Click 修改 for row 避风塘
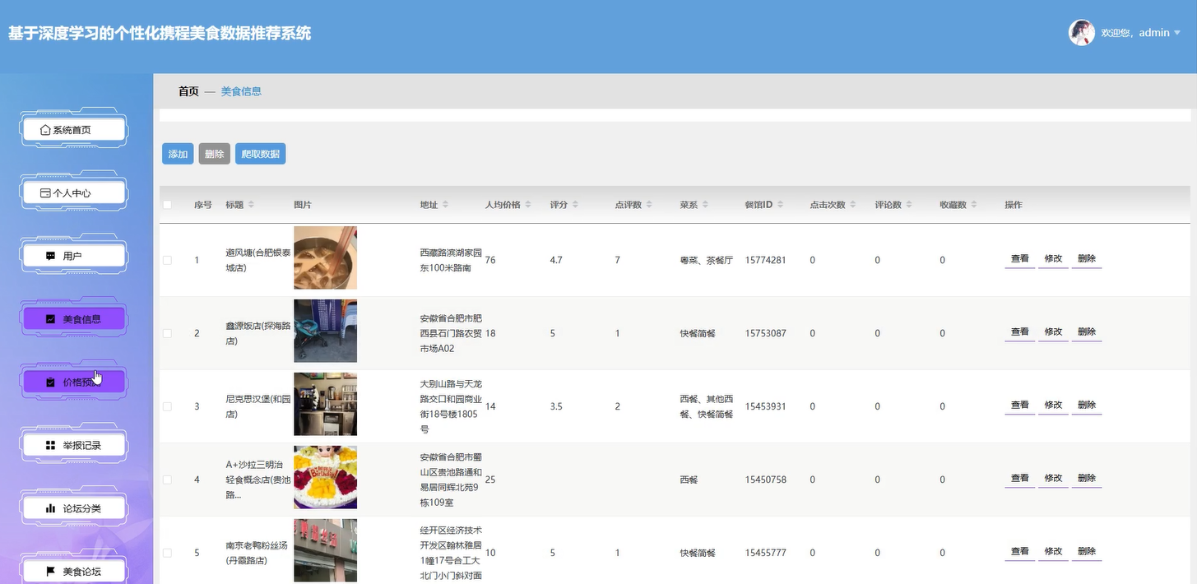The width and height of the screenshot is (1197, 584). point(1053,259)
